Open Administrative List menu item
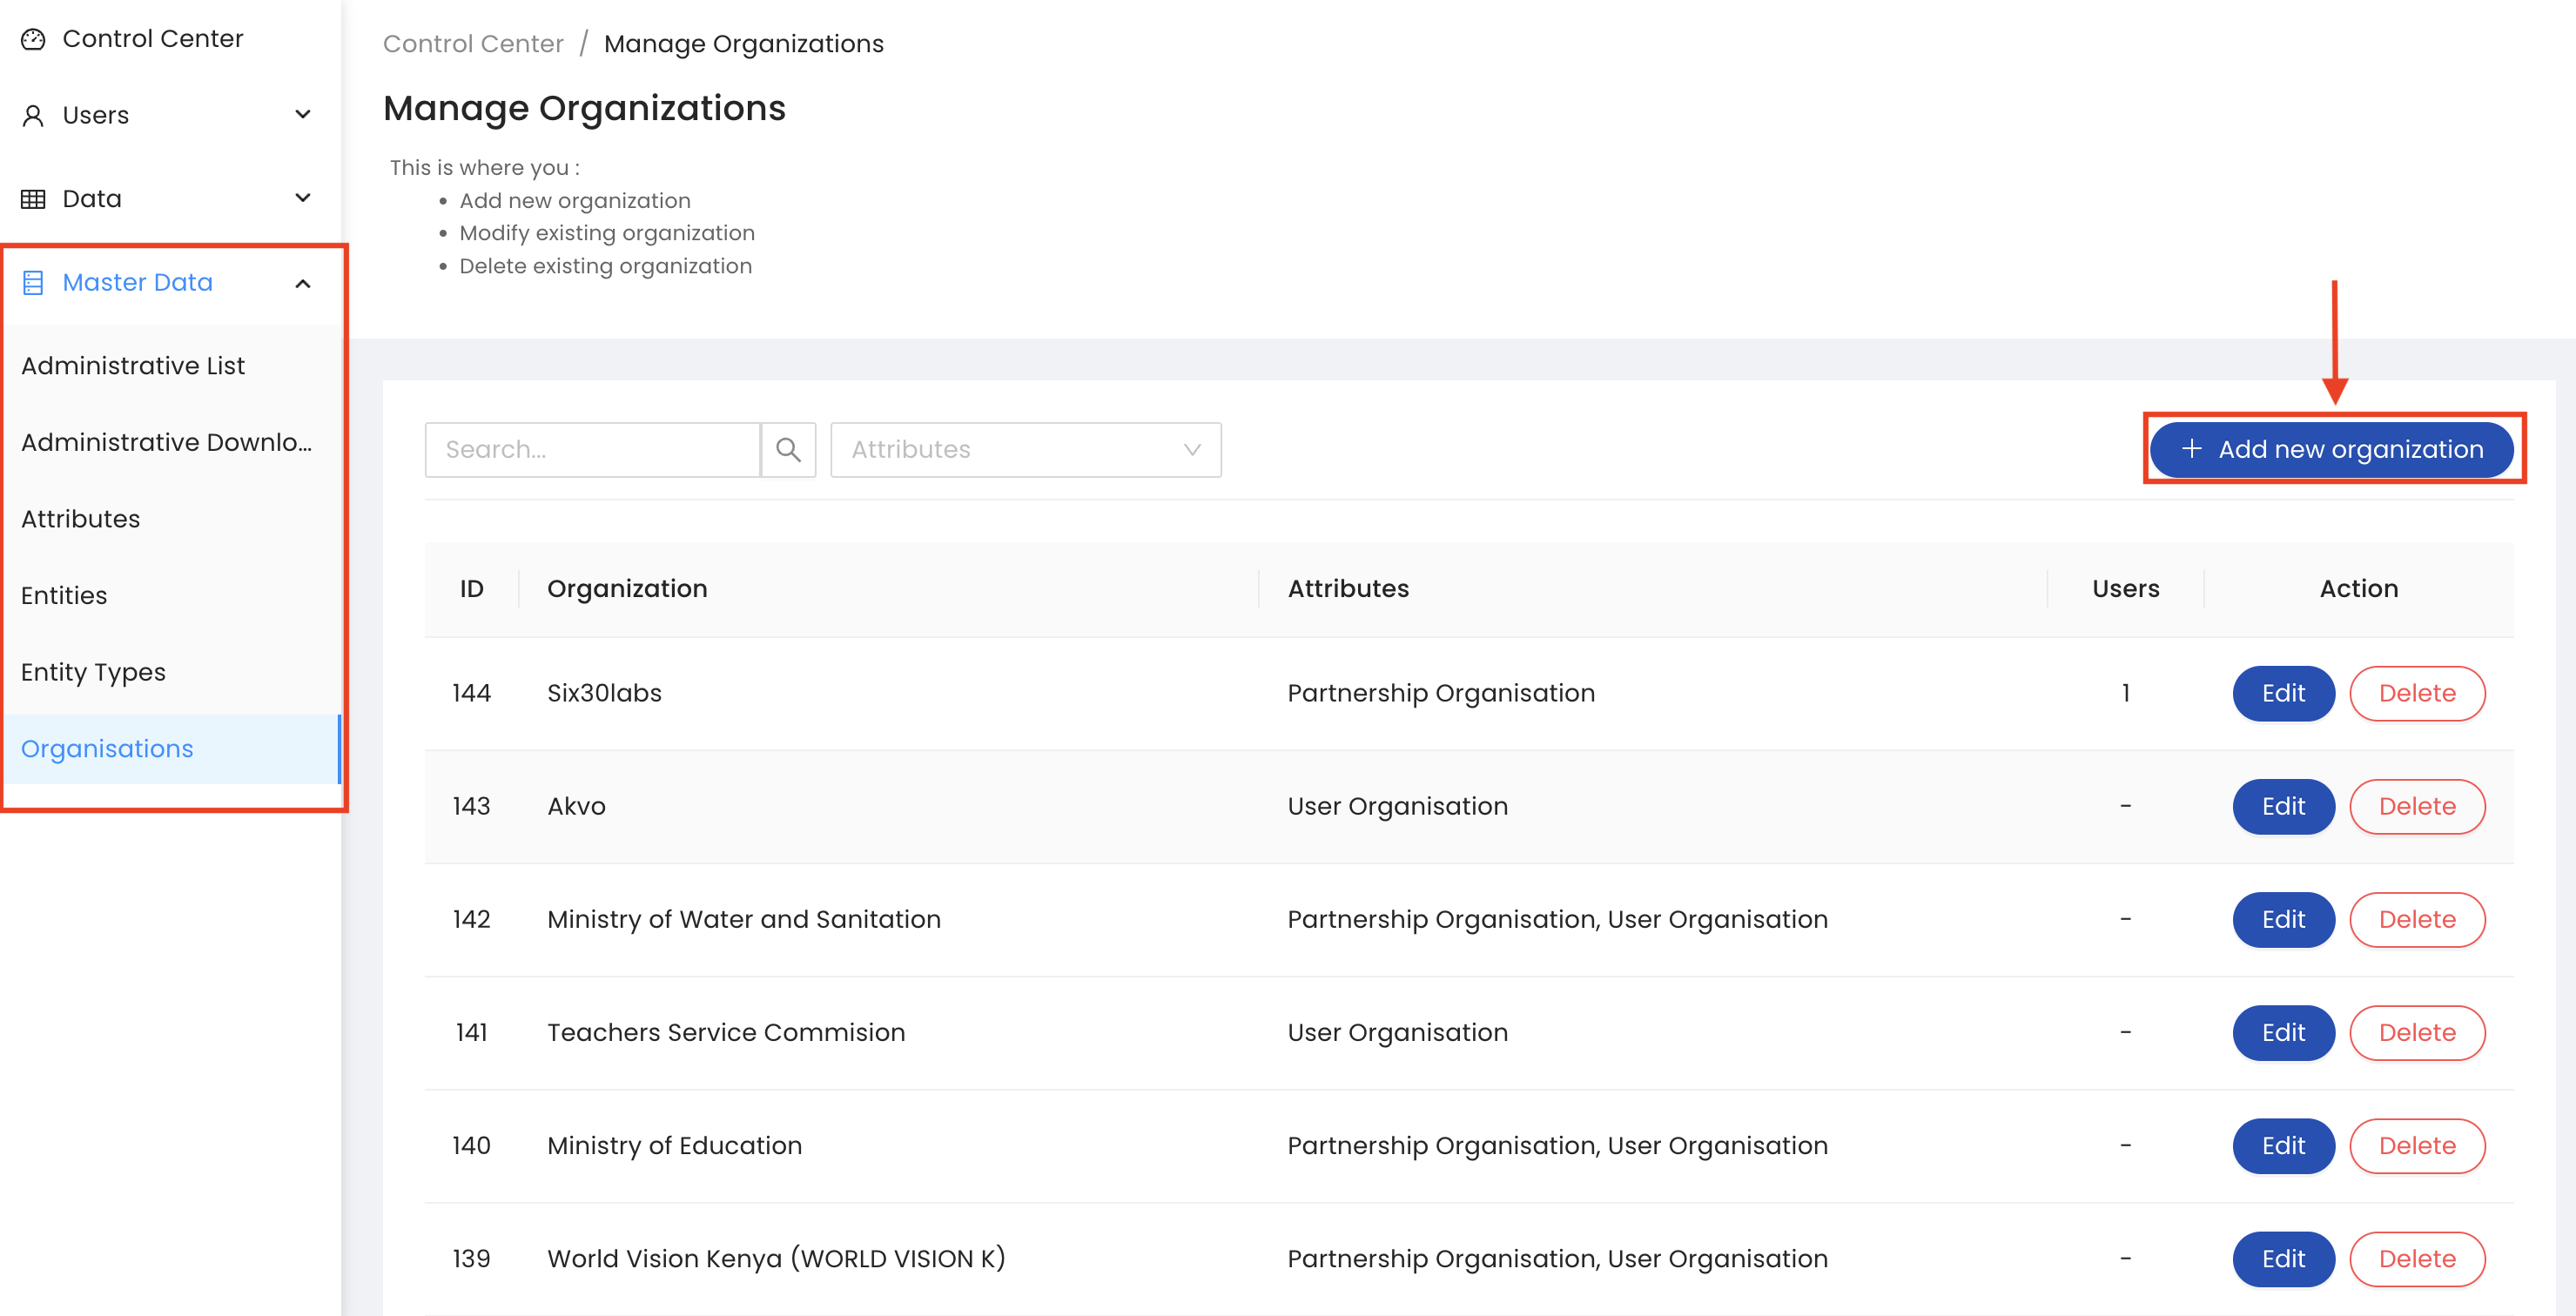 click(x=133, y=366)
